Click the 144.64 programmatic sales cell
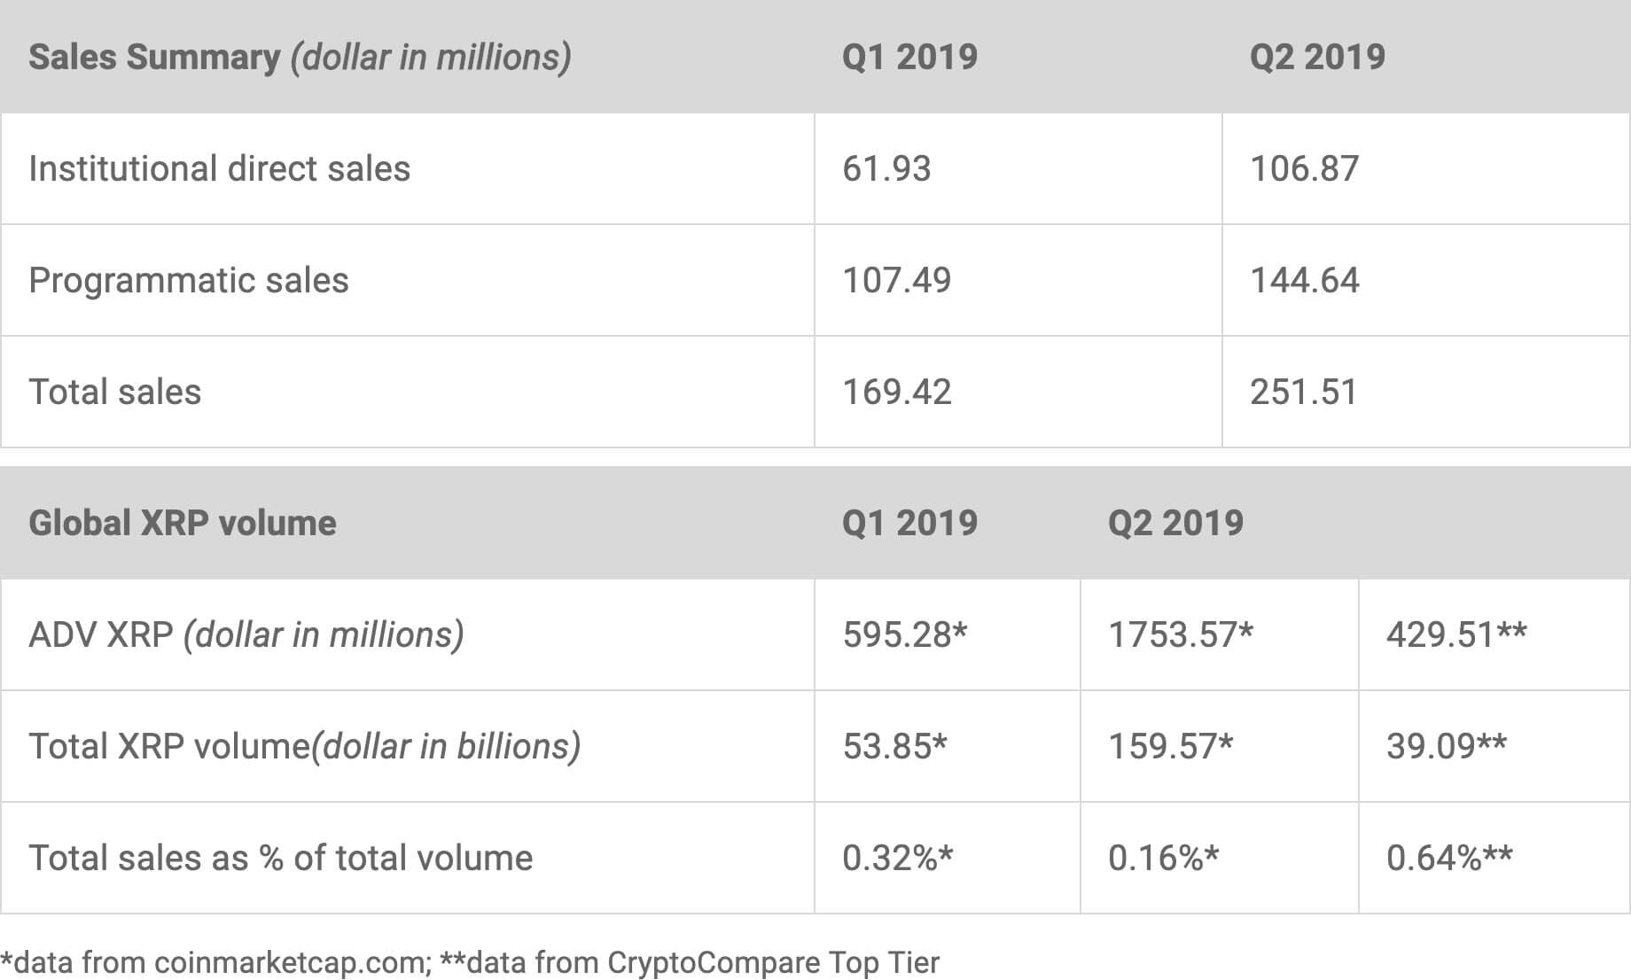 click(x=1304, y=280)
